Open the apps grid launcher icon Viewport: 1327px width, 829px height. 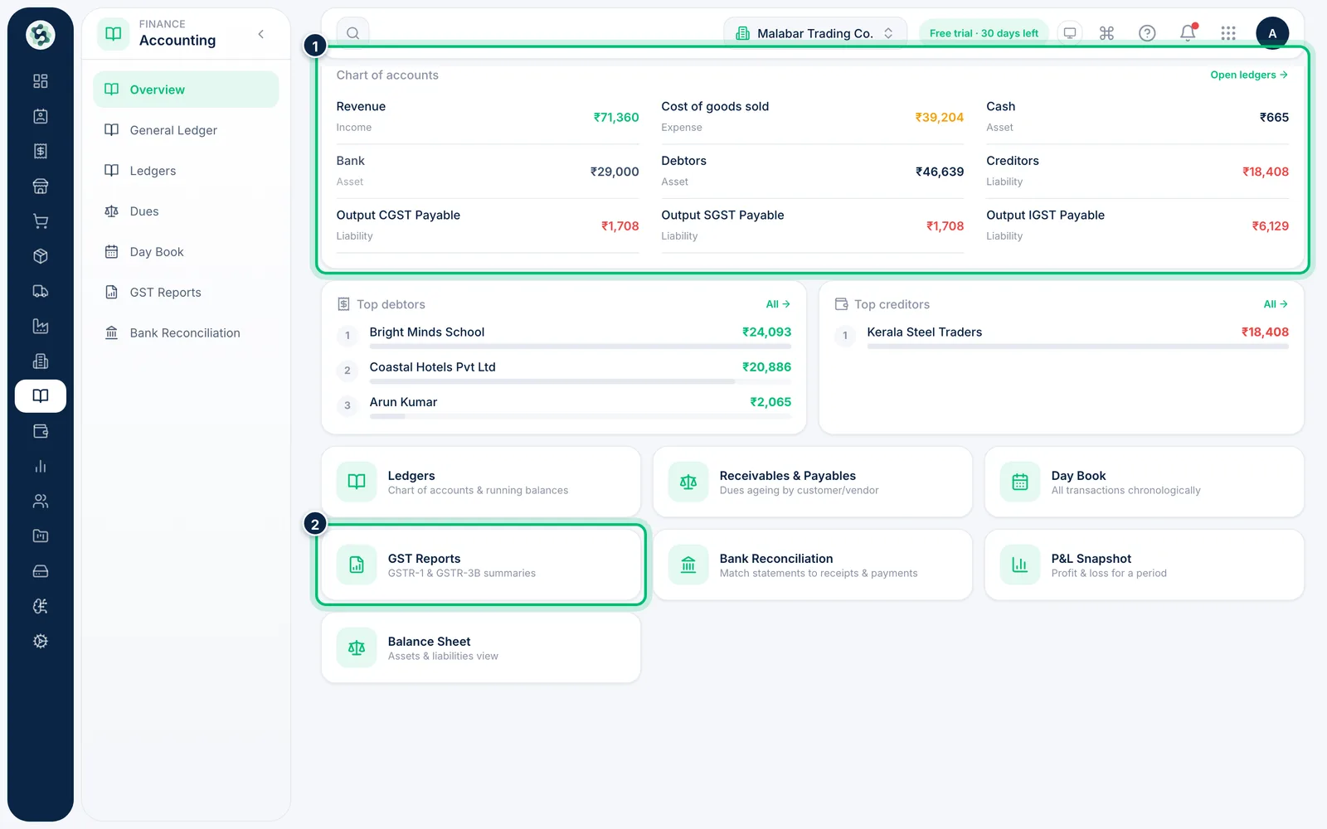point(1228,33)
